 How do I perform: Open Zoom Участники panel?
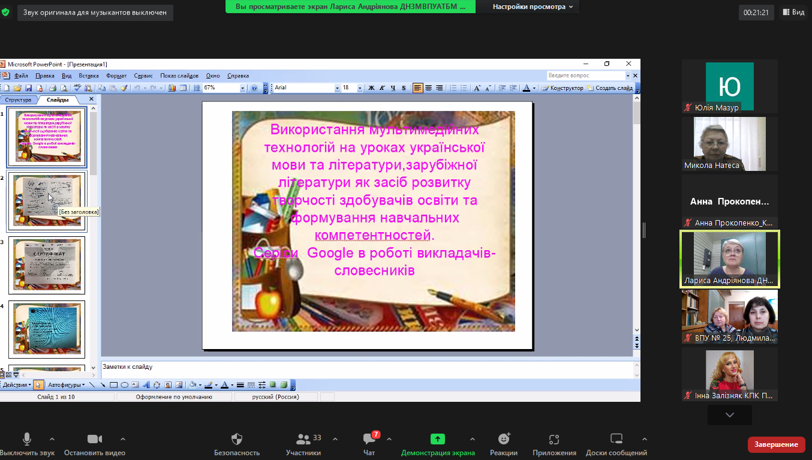(303, 444)
